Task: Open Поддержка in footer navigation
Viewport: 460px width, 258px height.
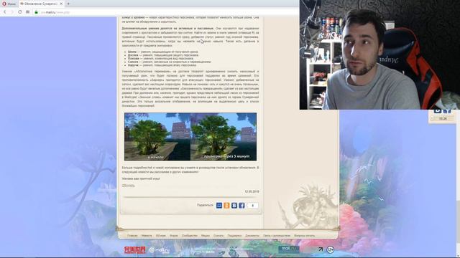Action: [234, 236]
